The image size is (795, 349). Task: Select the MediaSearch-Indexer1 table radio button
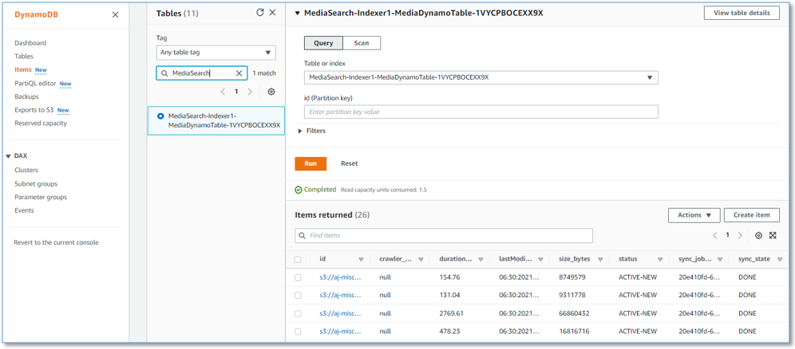[160, 116]
